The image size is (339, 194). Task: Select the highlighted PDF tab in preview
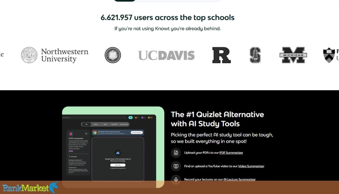(x=87, y=124)
